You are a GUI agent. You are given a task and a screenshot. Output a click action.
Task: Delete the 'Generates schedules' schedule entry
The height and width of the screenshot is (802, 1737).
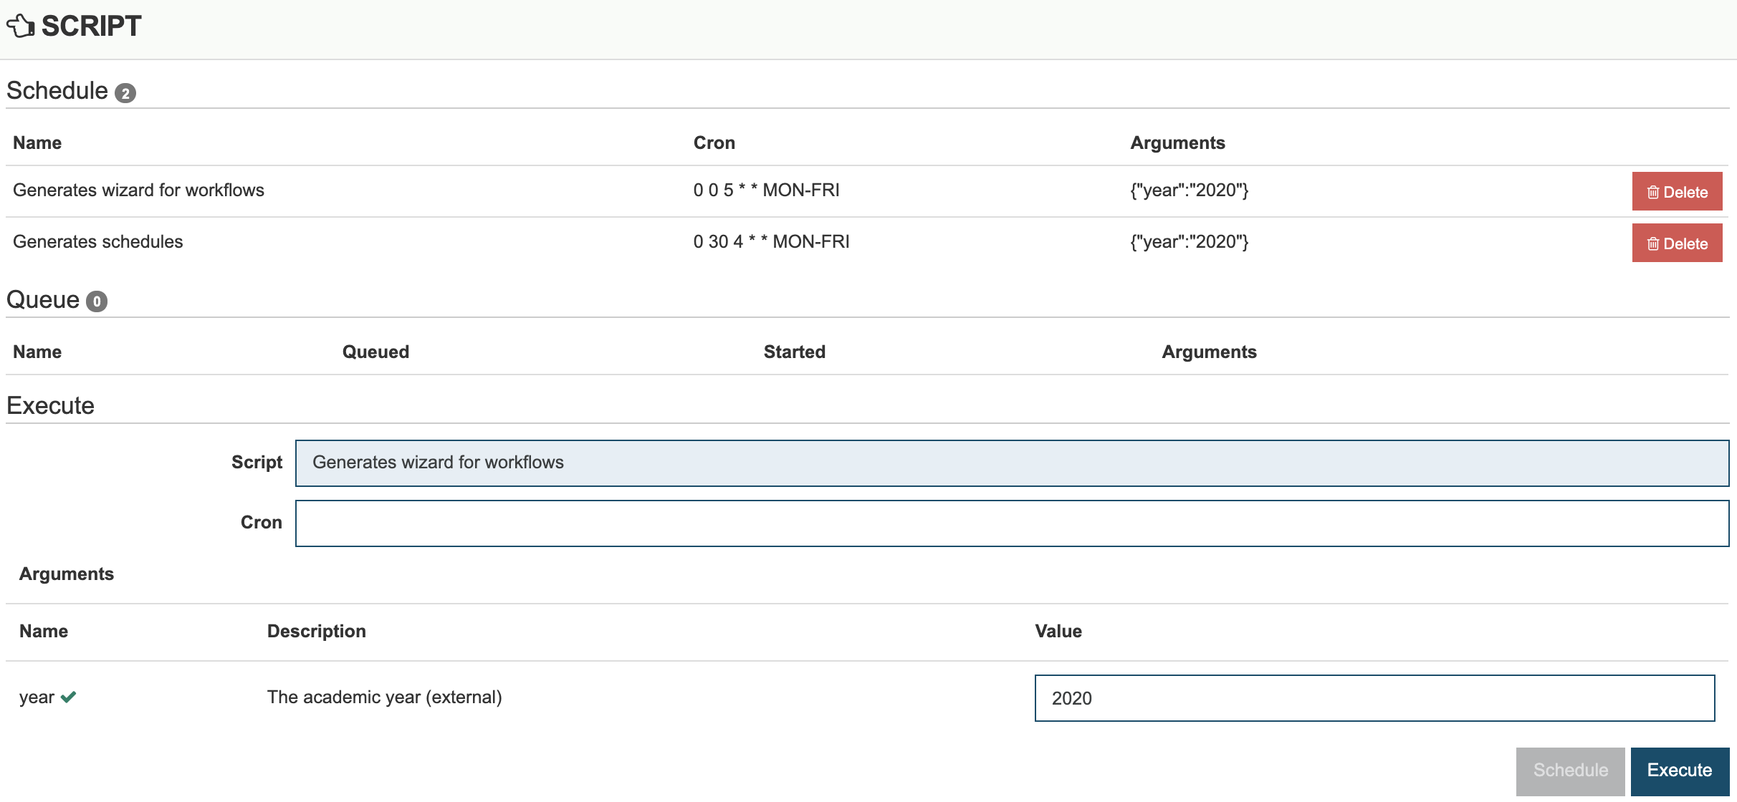pyautogui.click(x=1677, y=243)
